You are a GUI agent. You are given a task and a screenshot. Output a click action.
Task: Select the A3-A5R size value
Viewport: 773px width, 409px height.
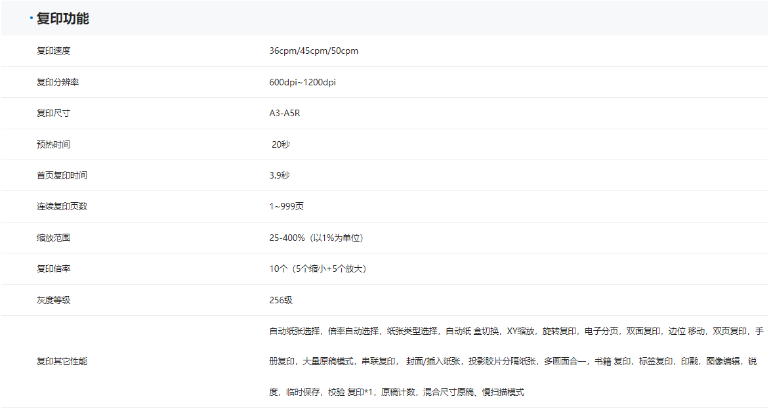click(x=284, y=113)
